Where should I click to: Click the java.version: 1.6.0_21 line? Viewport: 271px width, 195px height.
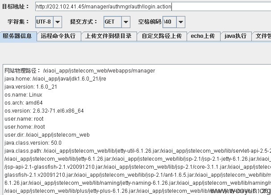31,86
